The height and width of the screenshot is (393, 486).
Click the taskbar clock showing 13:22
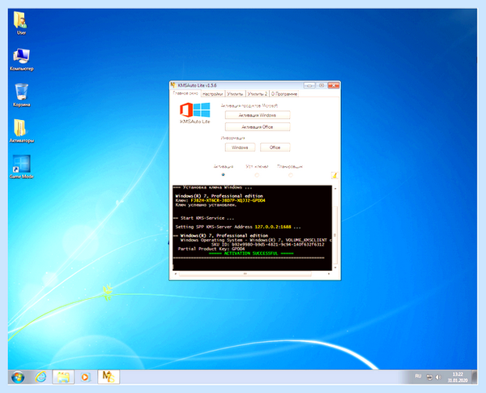coord(458,377)
